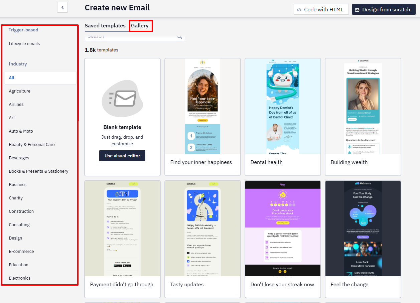Click the Trigger-based section heading
Viewport: 420px width, 303px height.
click(x=23, y=30)
